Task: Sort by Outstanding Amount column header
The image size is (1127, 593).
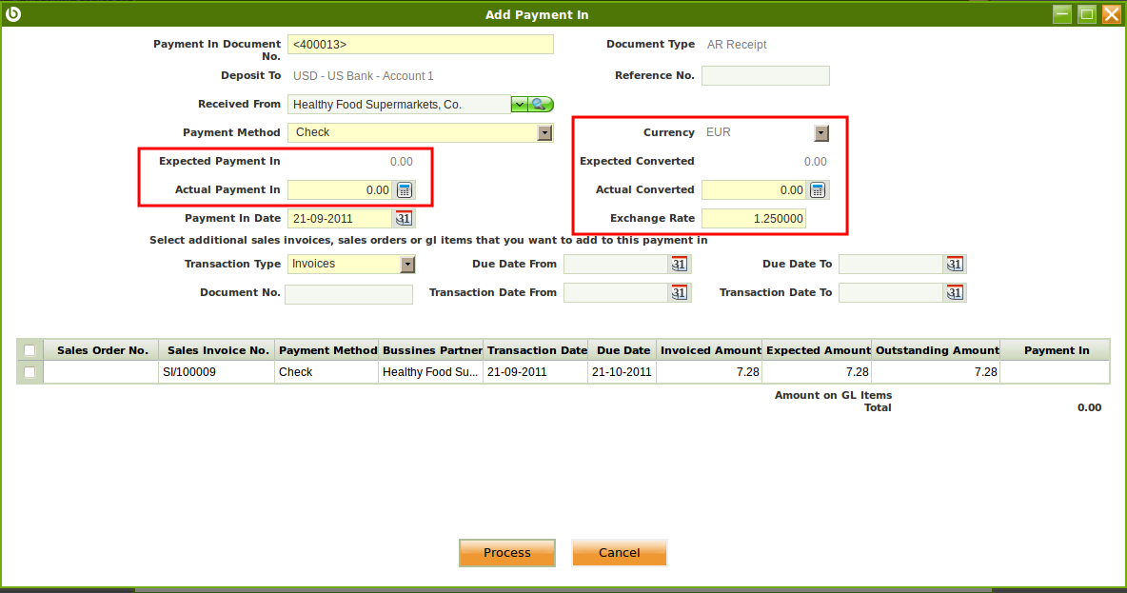Action: tap(937, 350)
